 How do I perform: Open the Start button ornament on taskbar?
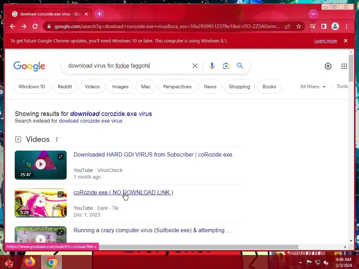pos(9,262)
